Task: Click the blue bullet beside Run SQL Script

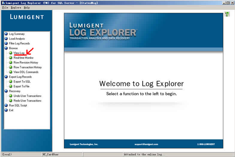Action: pyautogui.click(x=6, y=105)
